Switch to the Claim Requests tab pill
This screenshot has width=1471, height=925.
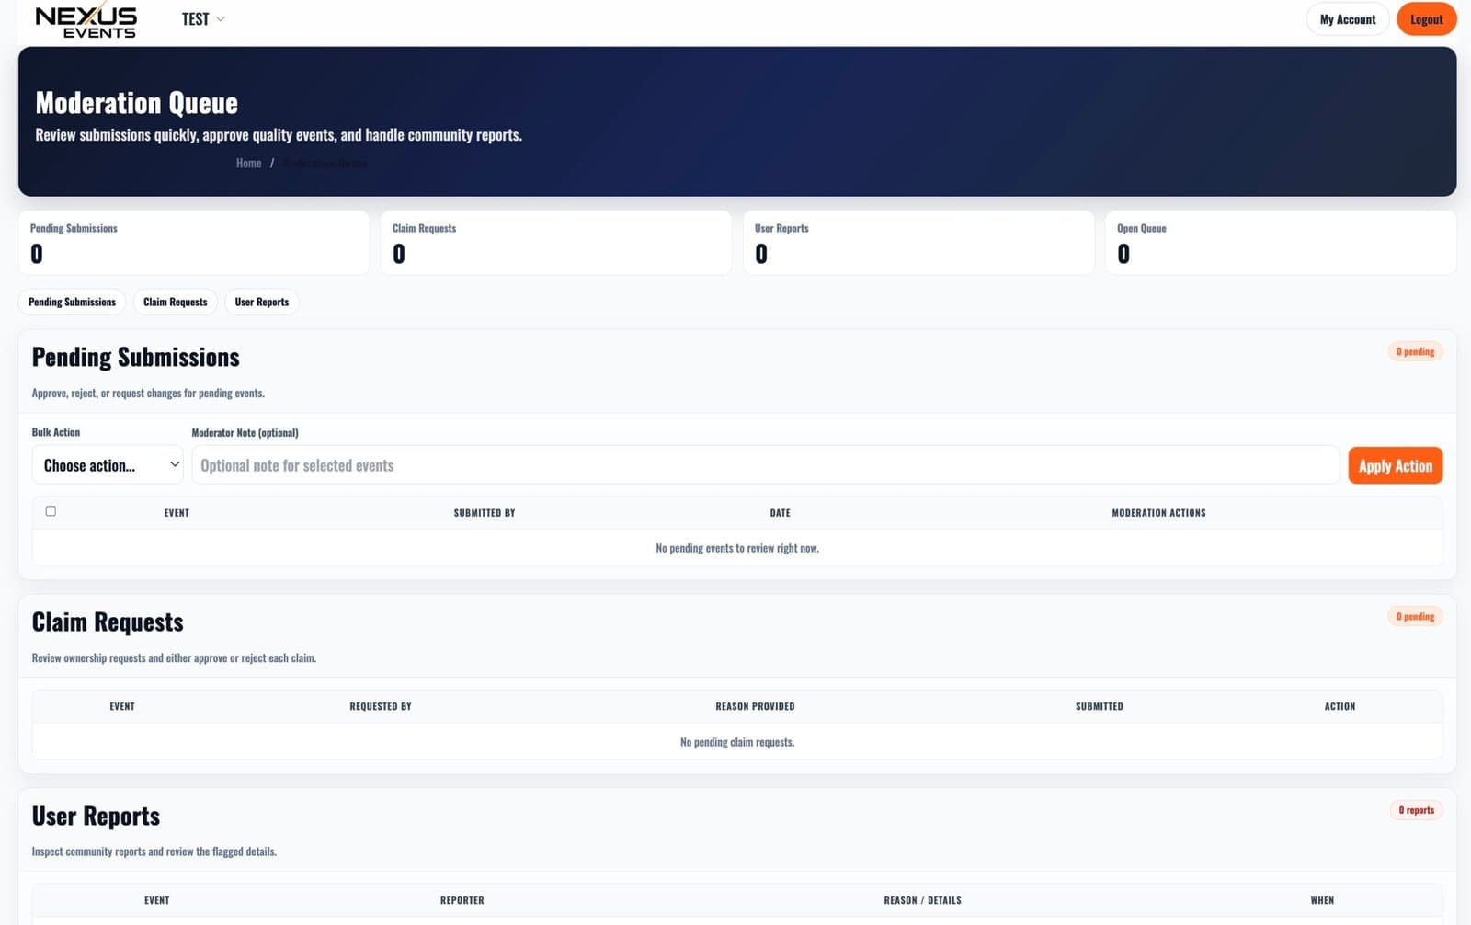pyautogui.click(x=175, y=302)
